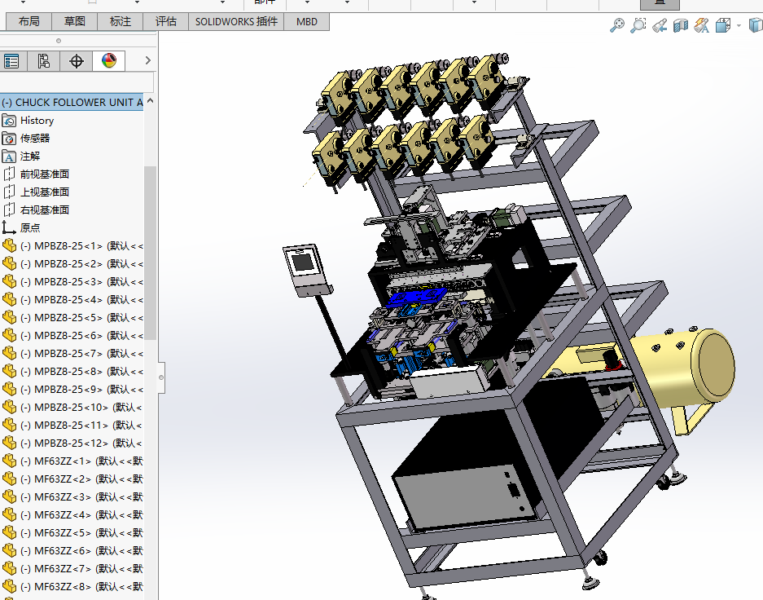Screen dimensions: 763x600
Task: Select part MPBZ8-25<5> in tree
Action: (72, 318)
